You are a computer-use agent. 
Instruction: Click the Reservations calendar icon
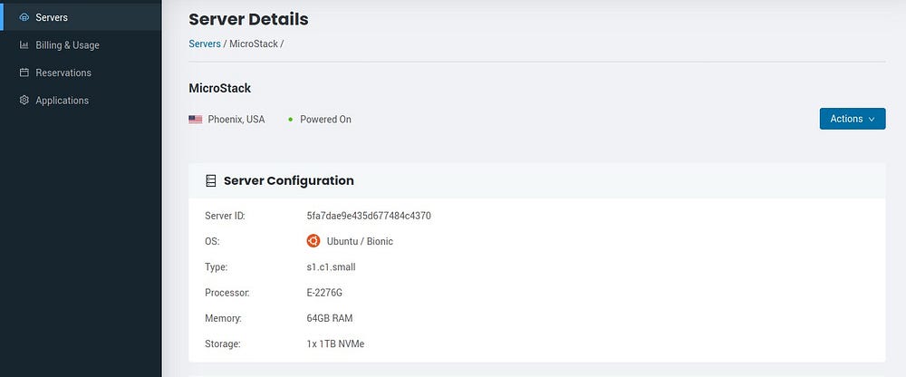coord(24,72)
